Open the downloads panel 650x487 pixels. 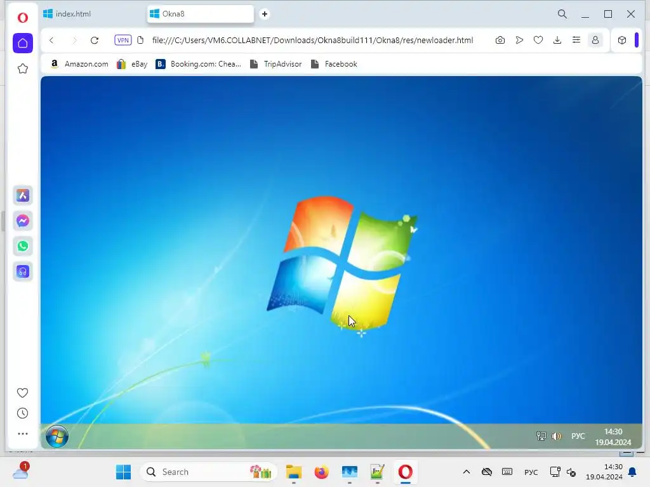pyautogui.click(x=557, y=40)
